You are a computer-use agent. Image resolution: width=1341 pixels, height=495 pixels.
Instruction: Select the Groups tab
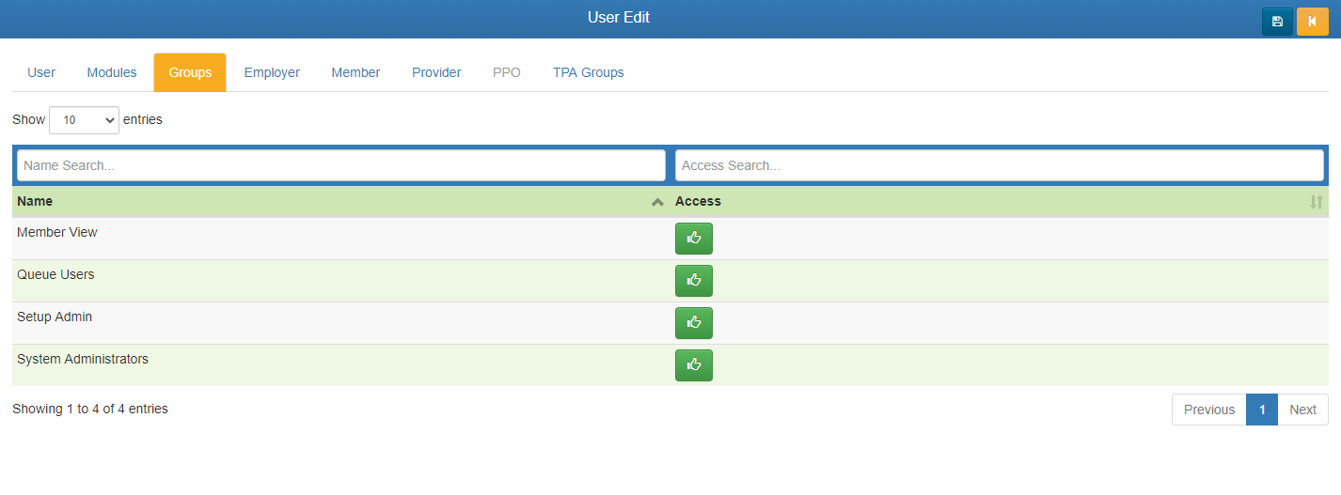pos(190,72)
